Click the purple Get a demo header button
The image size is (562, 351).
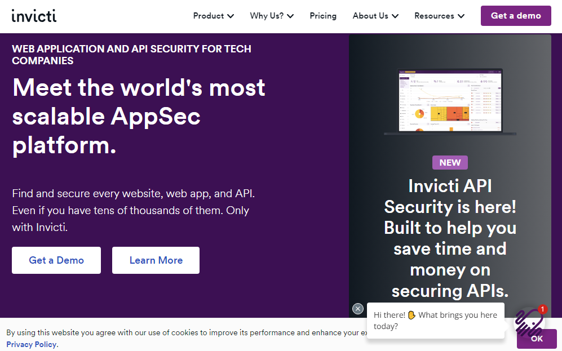(x=516, y=16)
